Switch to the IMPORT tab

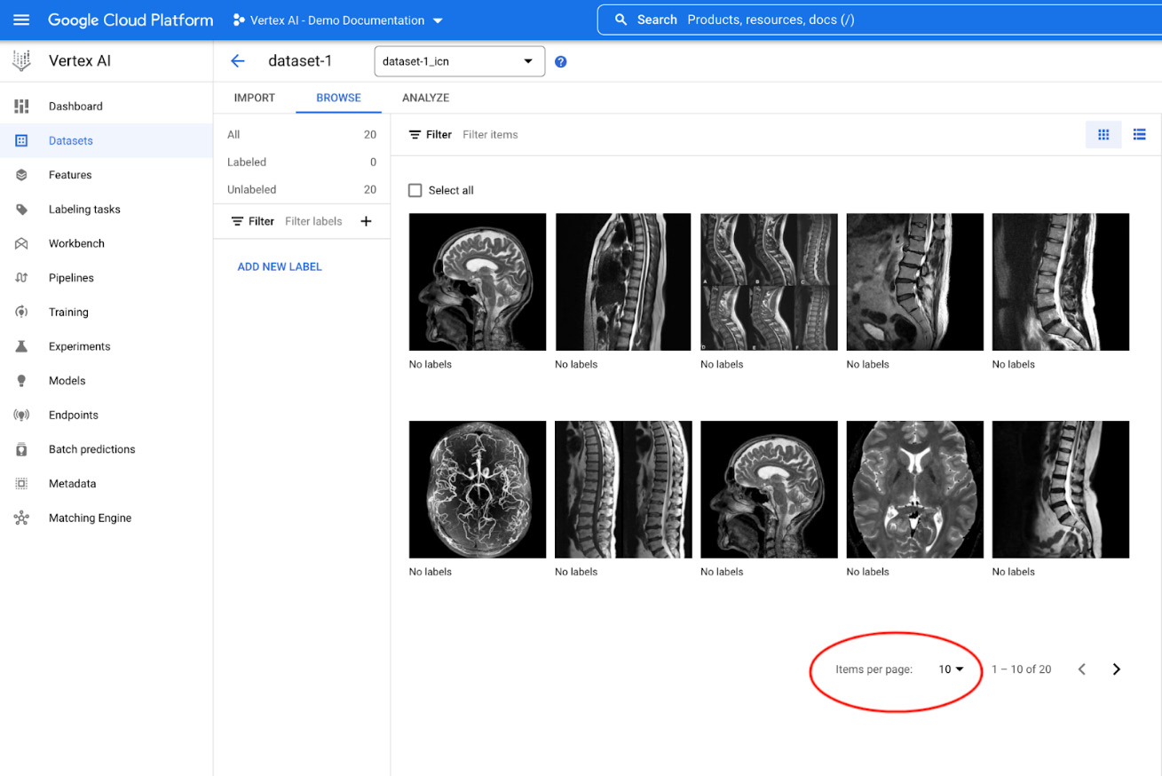click(255, 98)
